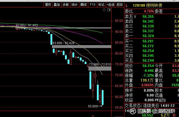Open the 统计 statistics button
The height and width of the screenshot is (117, 179).
(x=74, y=5)
